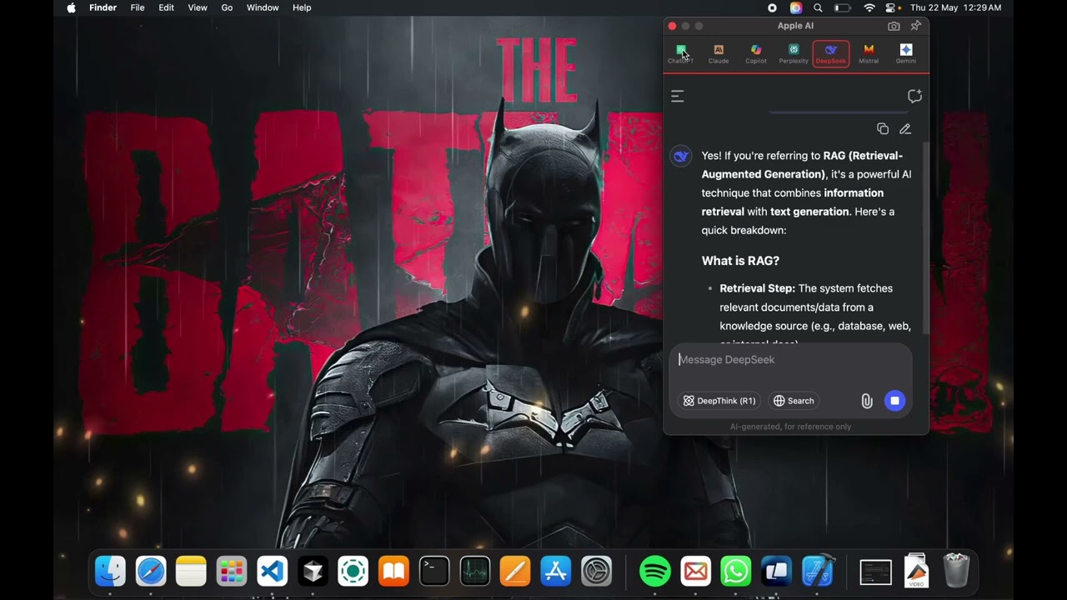Launch Xcode from the Dock
1067x600 pixels.
pos(818,571)
